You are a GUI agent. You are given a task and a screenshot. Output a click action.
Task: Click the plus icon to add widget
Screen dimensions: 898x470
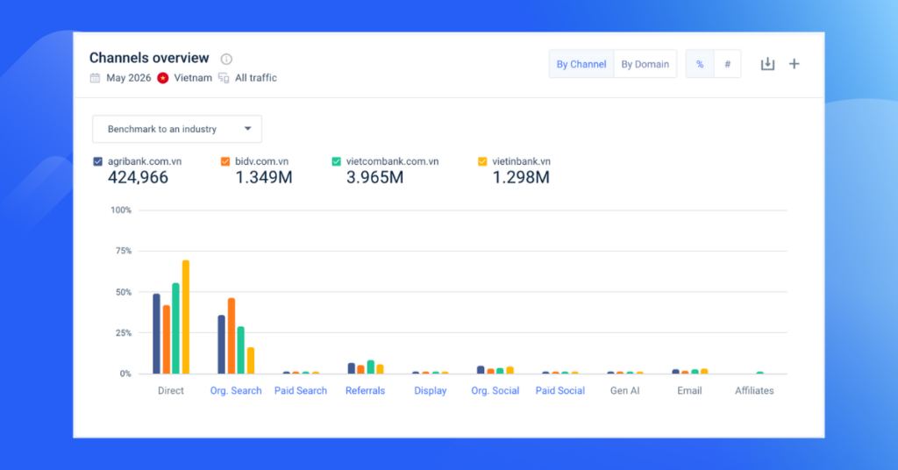click(x=794, y=64)
